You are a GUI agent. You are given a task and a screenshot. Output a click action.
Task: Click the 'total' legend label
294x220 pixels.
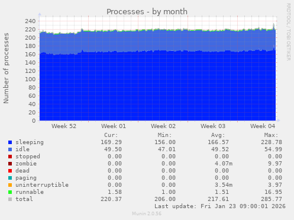[x=24, y=199]
